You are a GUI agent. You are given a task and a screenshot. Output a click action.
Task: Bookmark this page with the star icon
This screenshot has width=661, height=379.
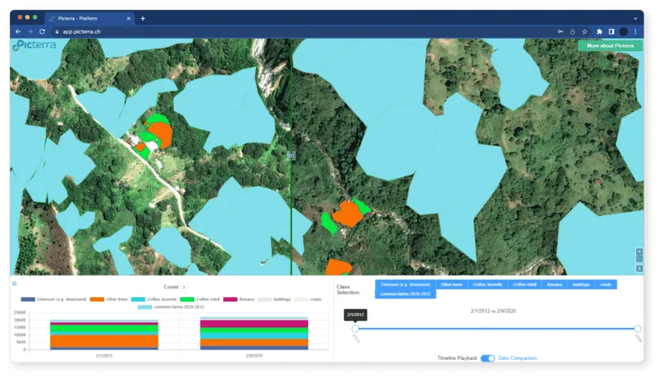(584, 31)
